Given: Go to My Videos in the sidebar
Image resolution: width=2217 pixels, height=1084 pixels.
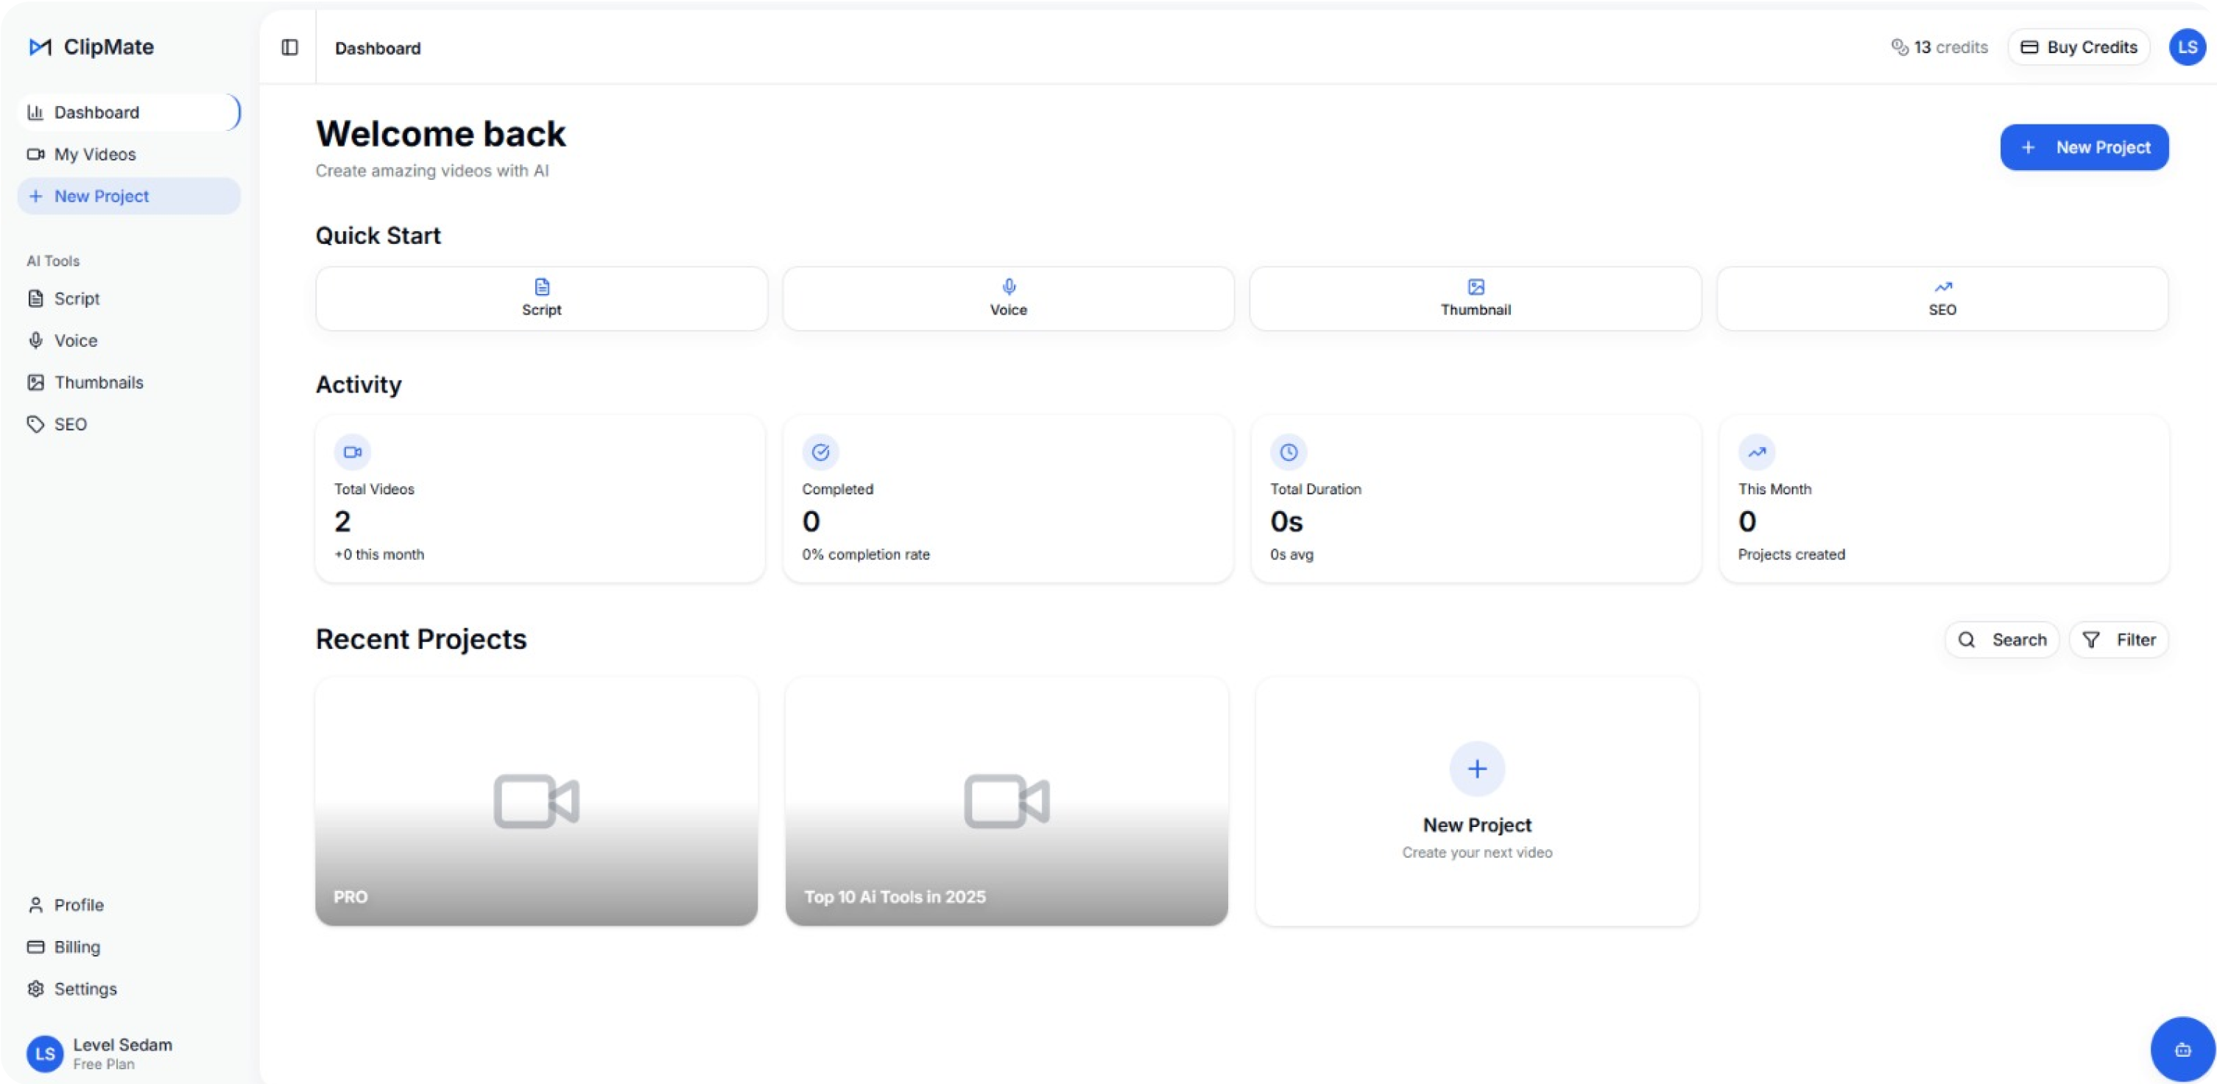Looking at the screenshot, I should [95, 154].
